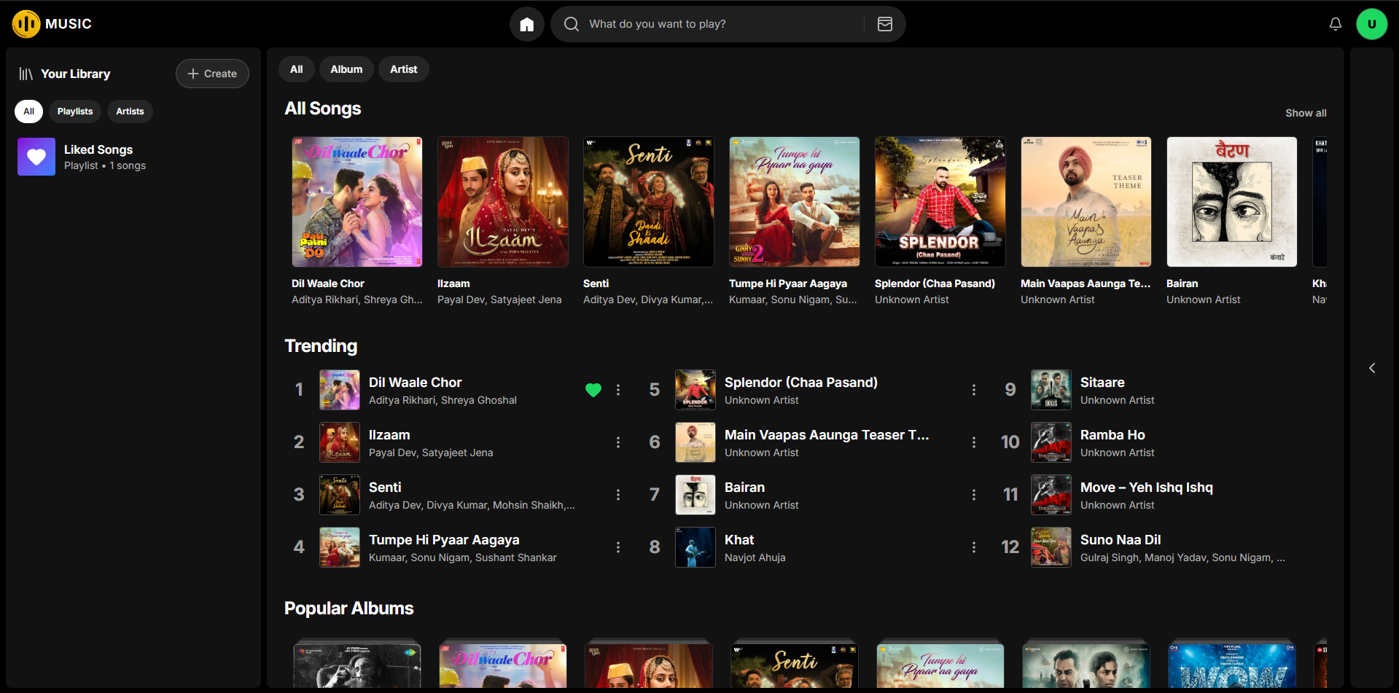Screen dimensions: 1399x693
Task: Click trending title 'Bairan'
Action: [x=744, y=488]
